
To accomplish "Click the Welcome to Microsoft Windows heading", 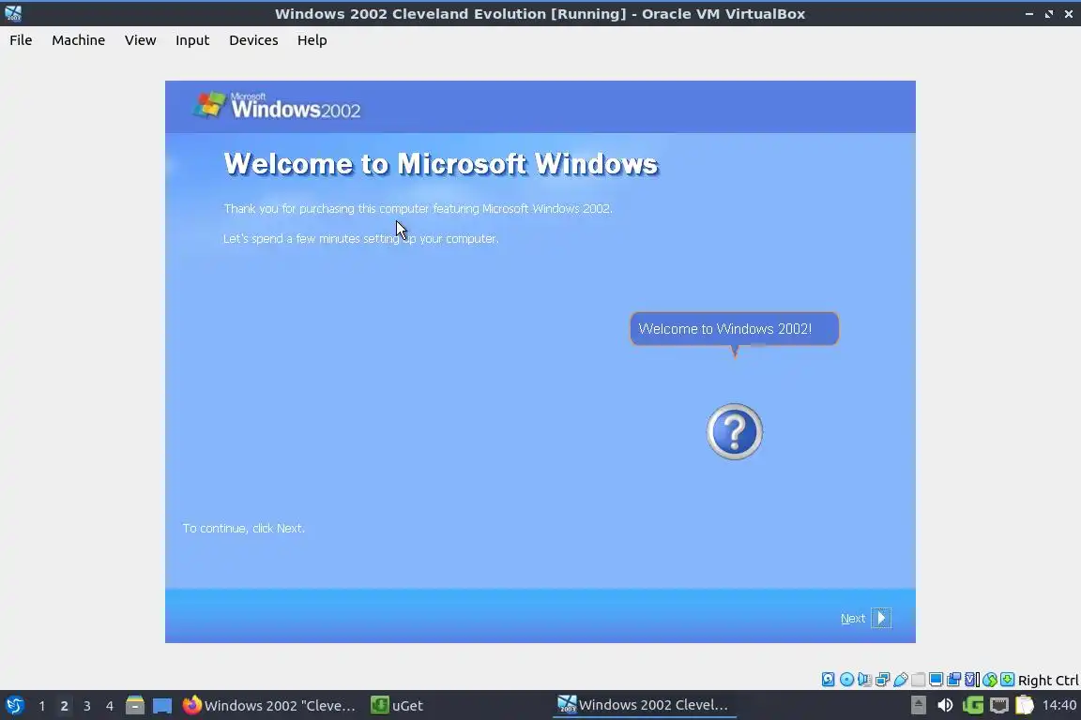I will coord(441,164).
